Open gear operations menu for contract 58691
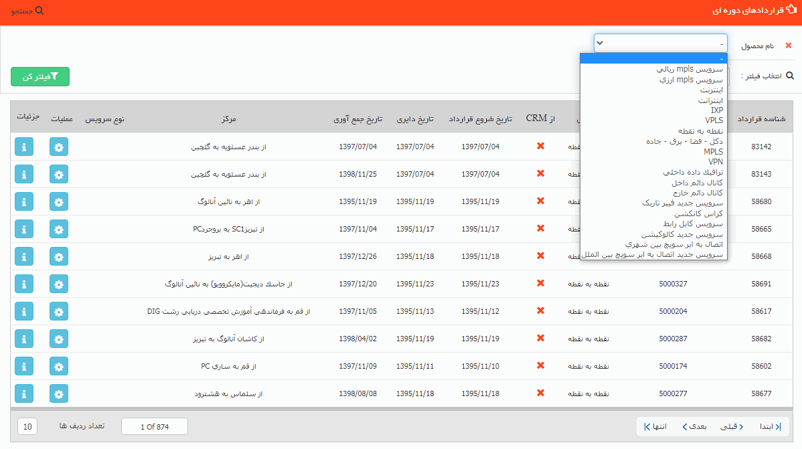 pyautogui.click(x=59, y=284)
